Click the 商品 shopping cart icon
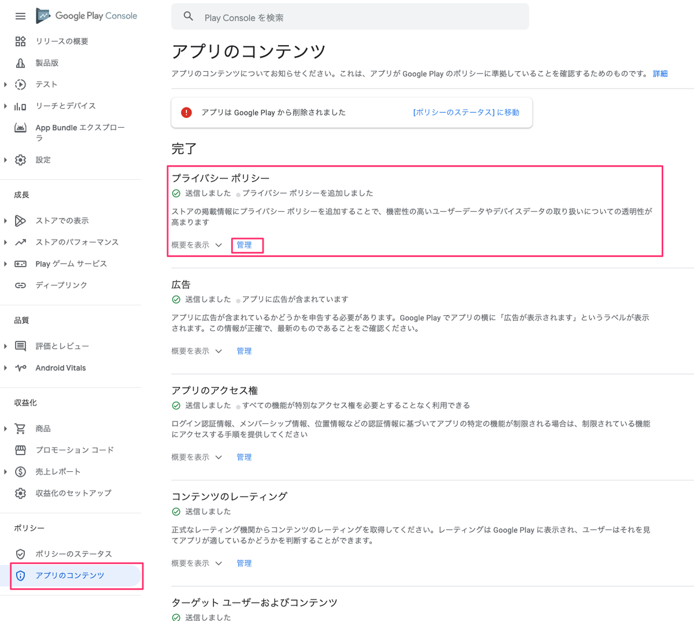Image resolution: width=694 pixels, height=621 pixels. pyautogui.click(x=20, y=428)
